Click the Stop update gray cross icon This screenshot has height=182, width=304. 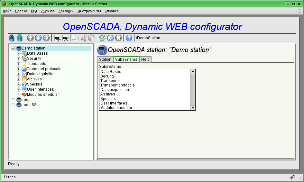coord(118,38)
